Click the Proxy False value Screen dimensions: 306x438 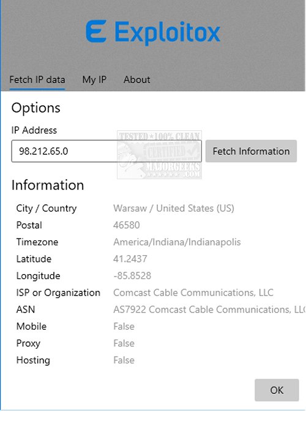(124, 343)
